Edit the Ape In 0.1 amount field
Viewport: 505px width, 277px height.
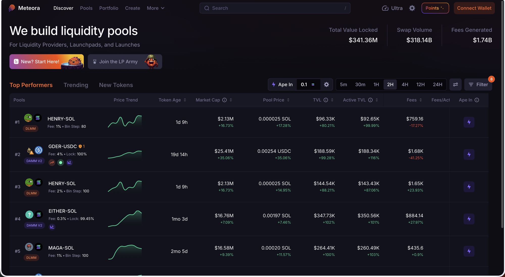pos(304,85)
